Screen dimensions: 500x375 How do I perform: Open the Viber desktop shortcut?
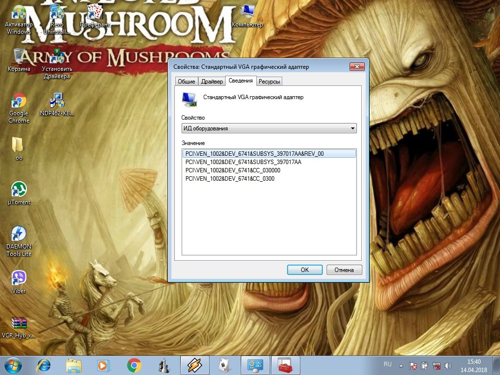19,282
